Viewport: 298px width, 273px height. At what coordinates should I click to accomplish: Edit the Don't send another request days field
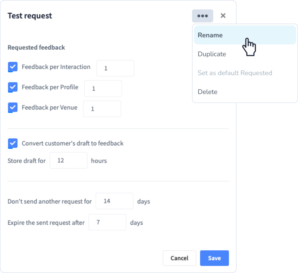pyautogui.click(x=114, y=201)
